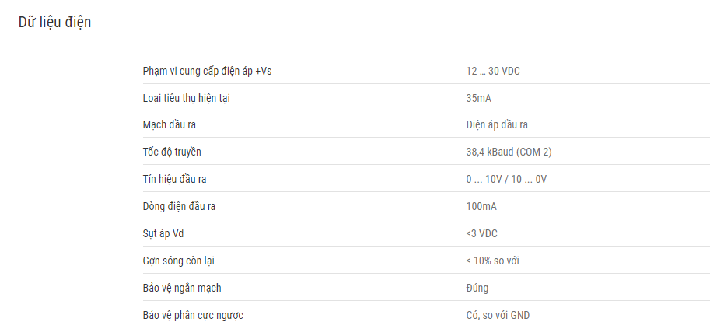This screenshot has height=336, width=710.
Task: Select the 'Phạm vi cung cấp điện áp +Vs' label
Action: [207, 71]
